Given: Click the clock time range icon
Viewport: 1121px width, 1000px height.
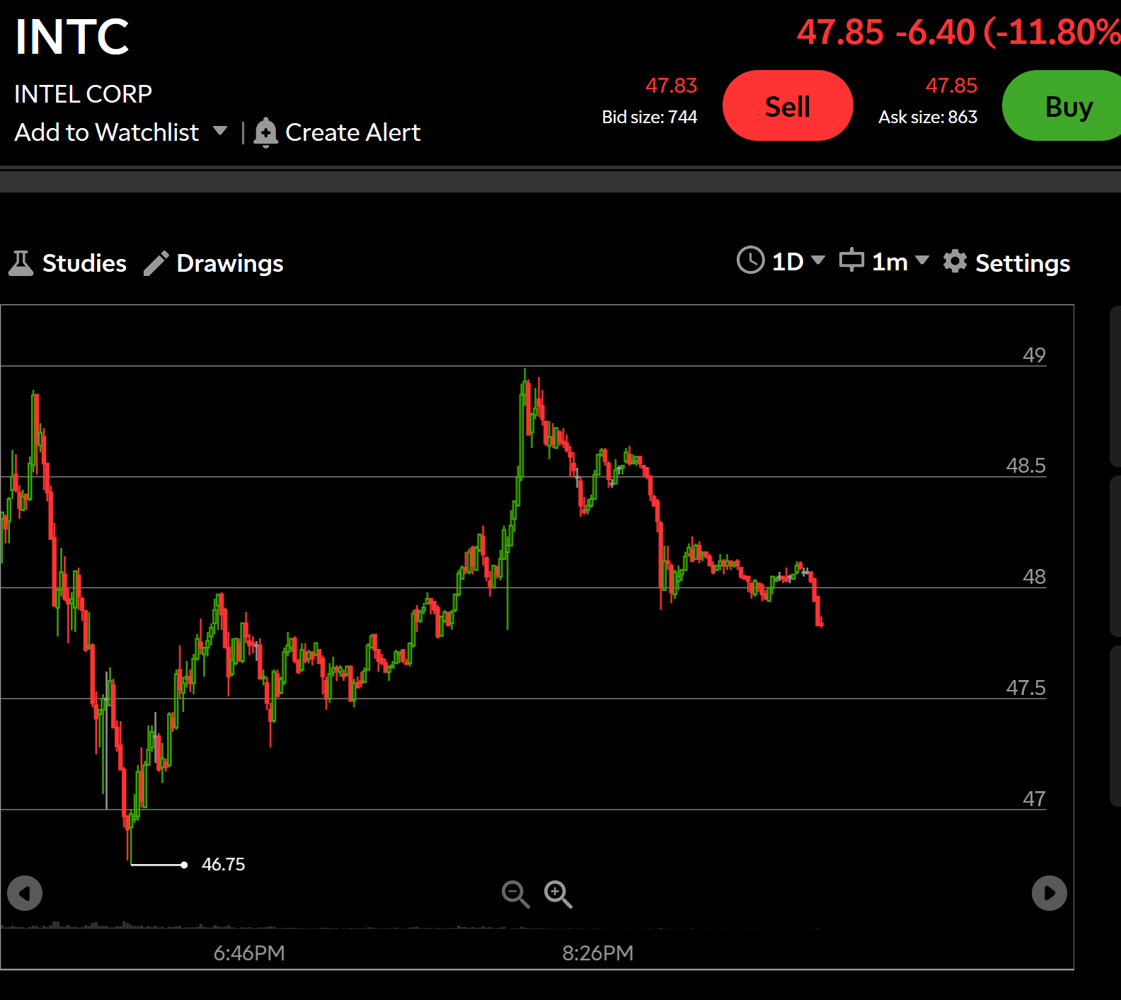Looking at the screenshot, I should click(x=750, y=260).
